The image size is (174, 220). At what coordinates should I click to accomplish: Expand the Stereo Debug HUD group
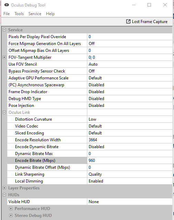pos(11,216)
